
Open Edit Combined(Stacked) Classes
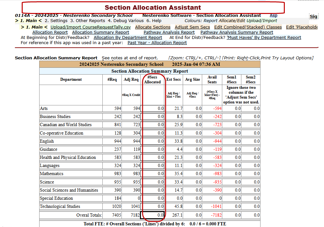[x=248, y=27]
